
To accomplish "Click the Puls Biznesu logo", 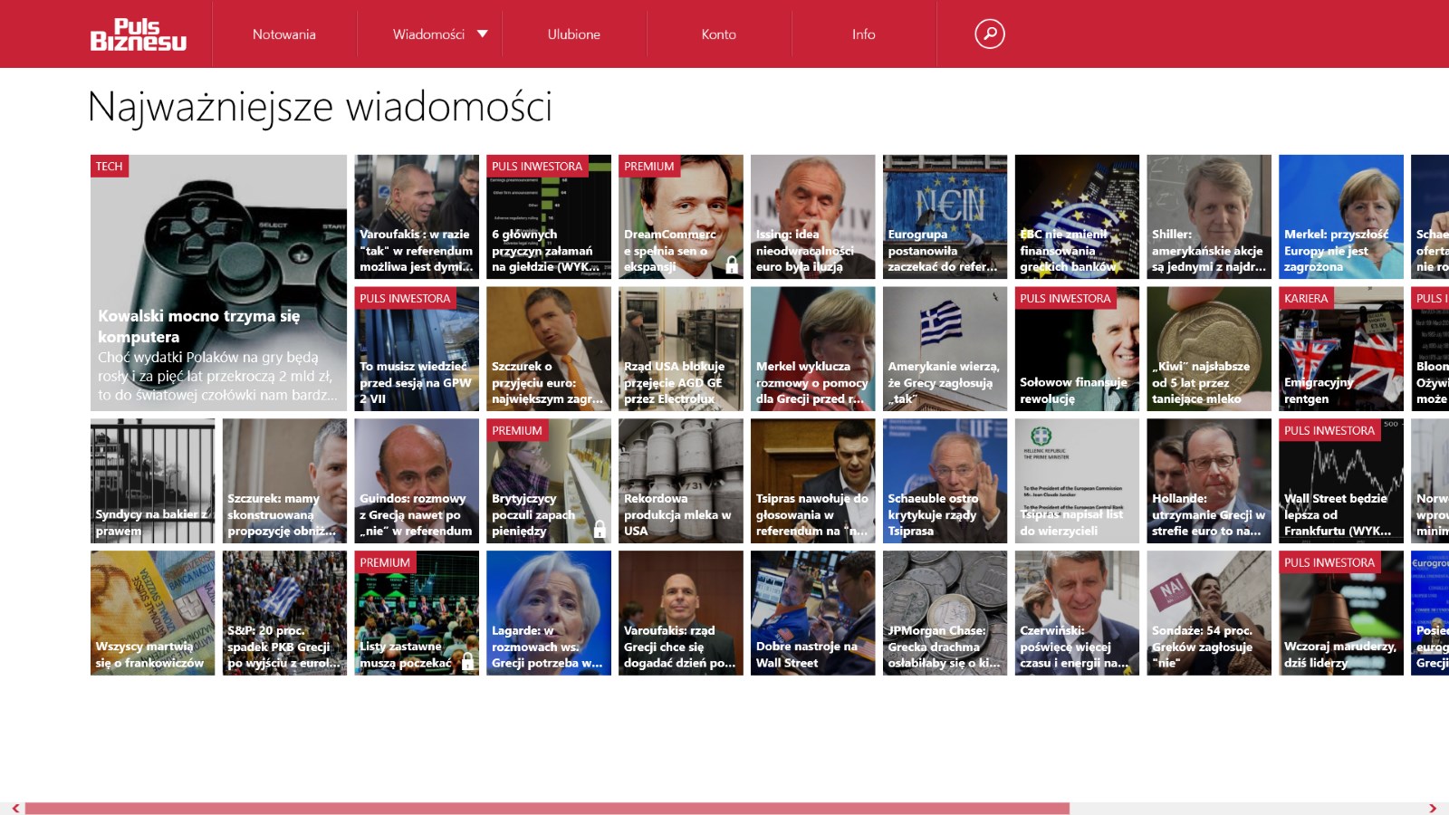I will (138, 34).
